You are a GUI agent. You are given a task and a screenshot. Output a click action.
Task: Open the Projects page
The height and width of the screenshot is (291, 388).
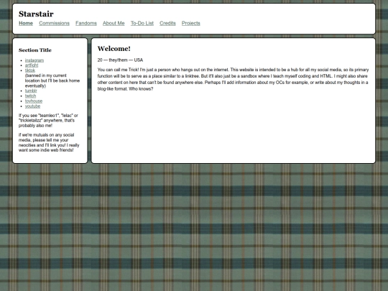[191, 23]
